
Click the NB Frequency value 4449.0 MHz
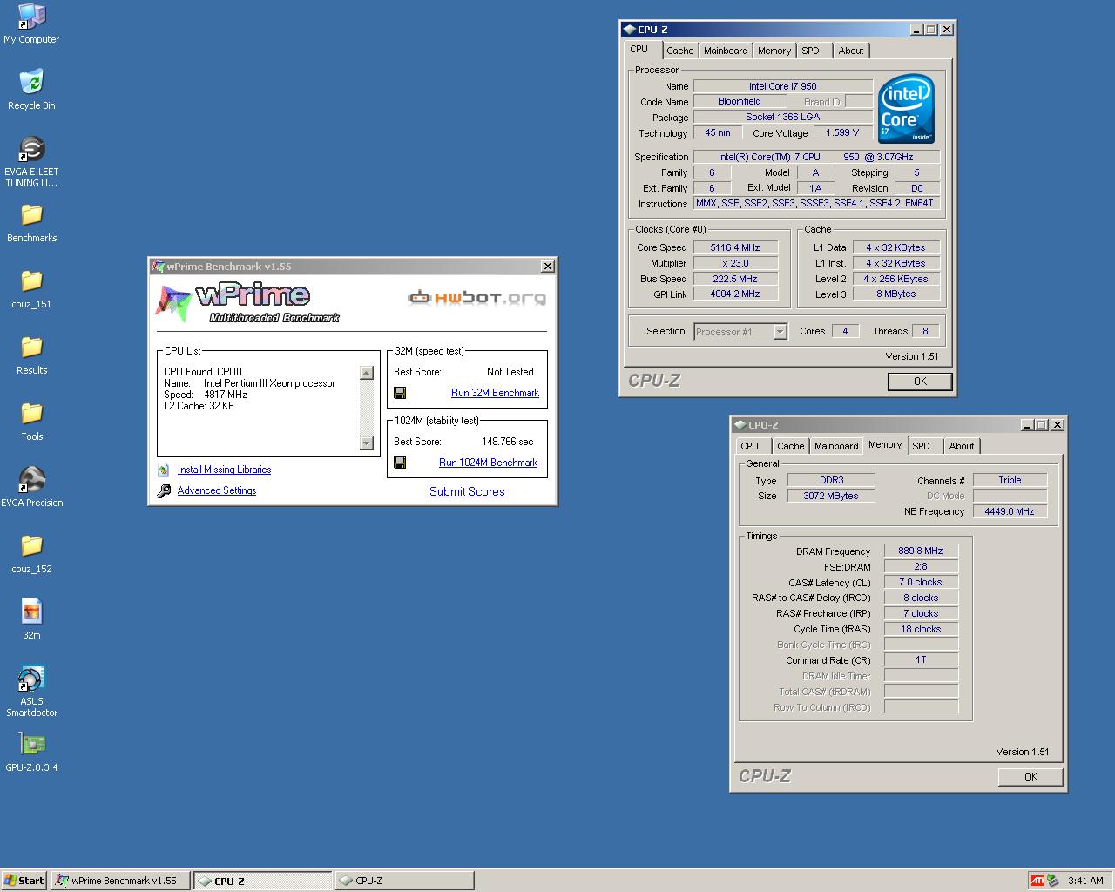(x=1010, y=511)
